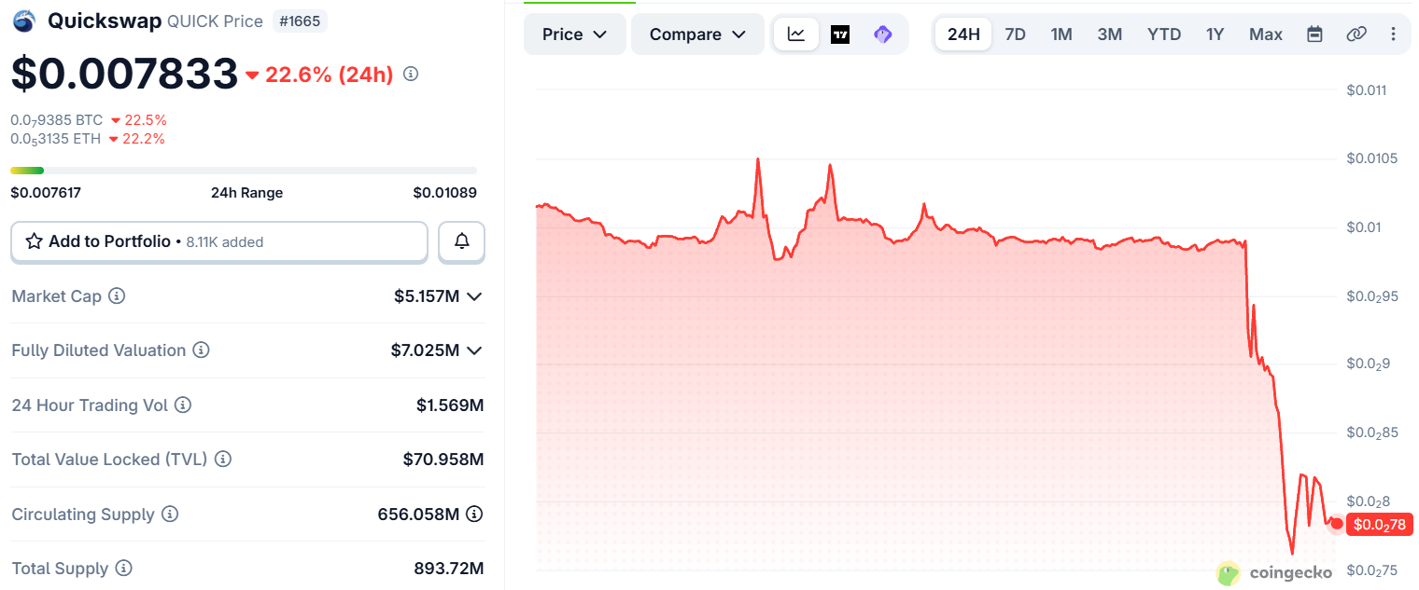Image resolution: width=1419 pixels, height=590 pixels.
Task: Click the 0.0₇9385 BTC value
Action: (56, 120)
